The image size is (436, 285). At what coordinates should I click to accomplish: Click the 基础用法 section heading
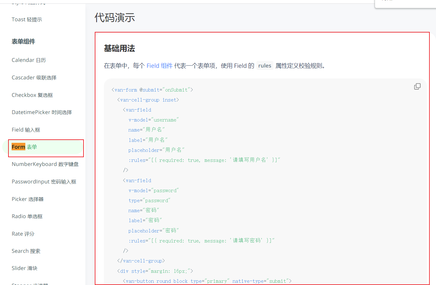tap(119, 48)
